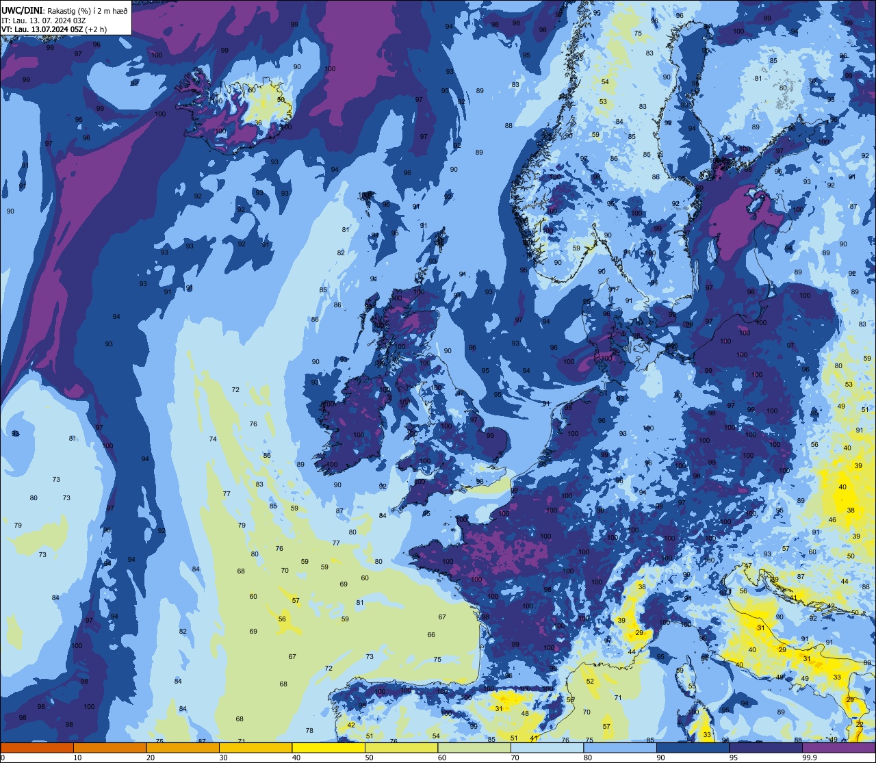Click the humidity value "74" over the Atlantic

(213, 439)
